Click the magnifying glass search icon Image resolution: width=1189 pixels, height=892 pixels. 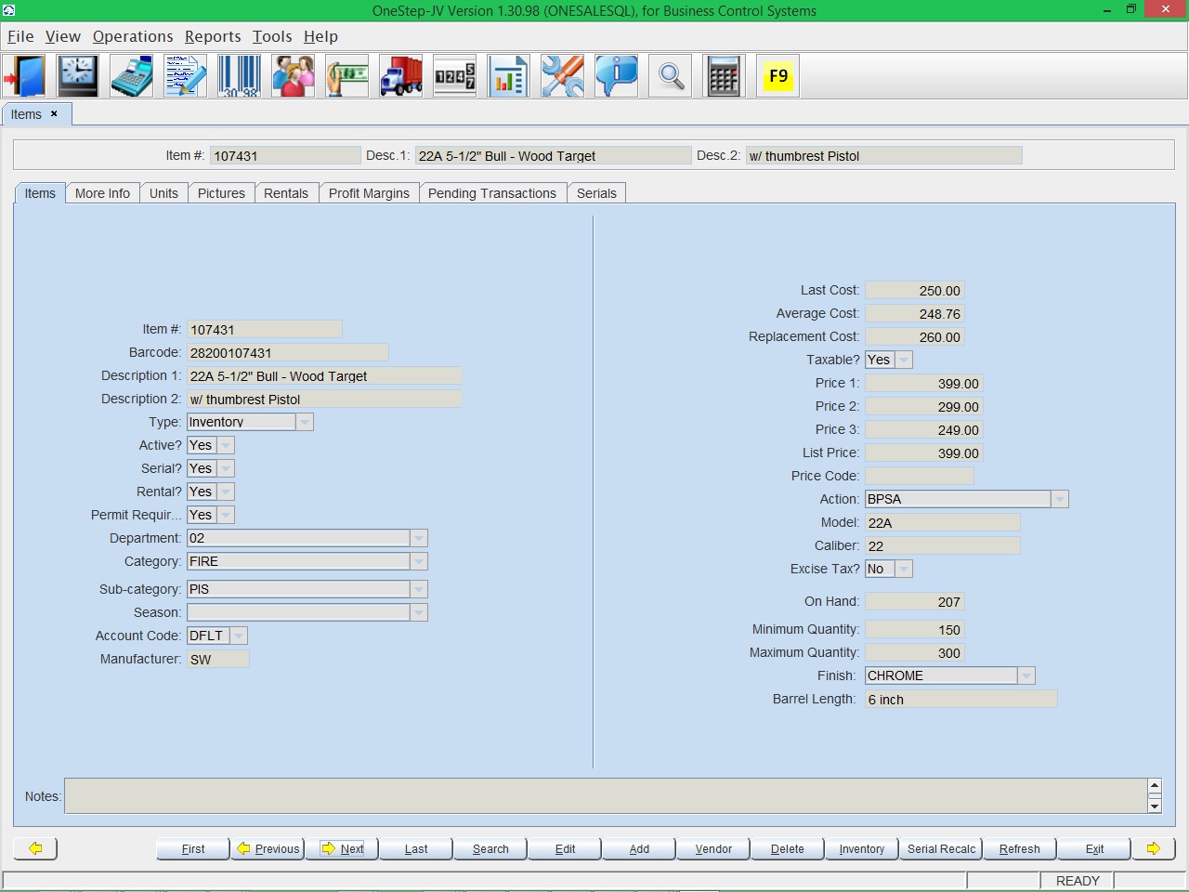click(x=671, y=76)
